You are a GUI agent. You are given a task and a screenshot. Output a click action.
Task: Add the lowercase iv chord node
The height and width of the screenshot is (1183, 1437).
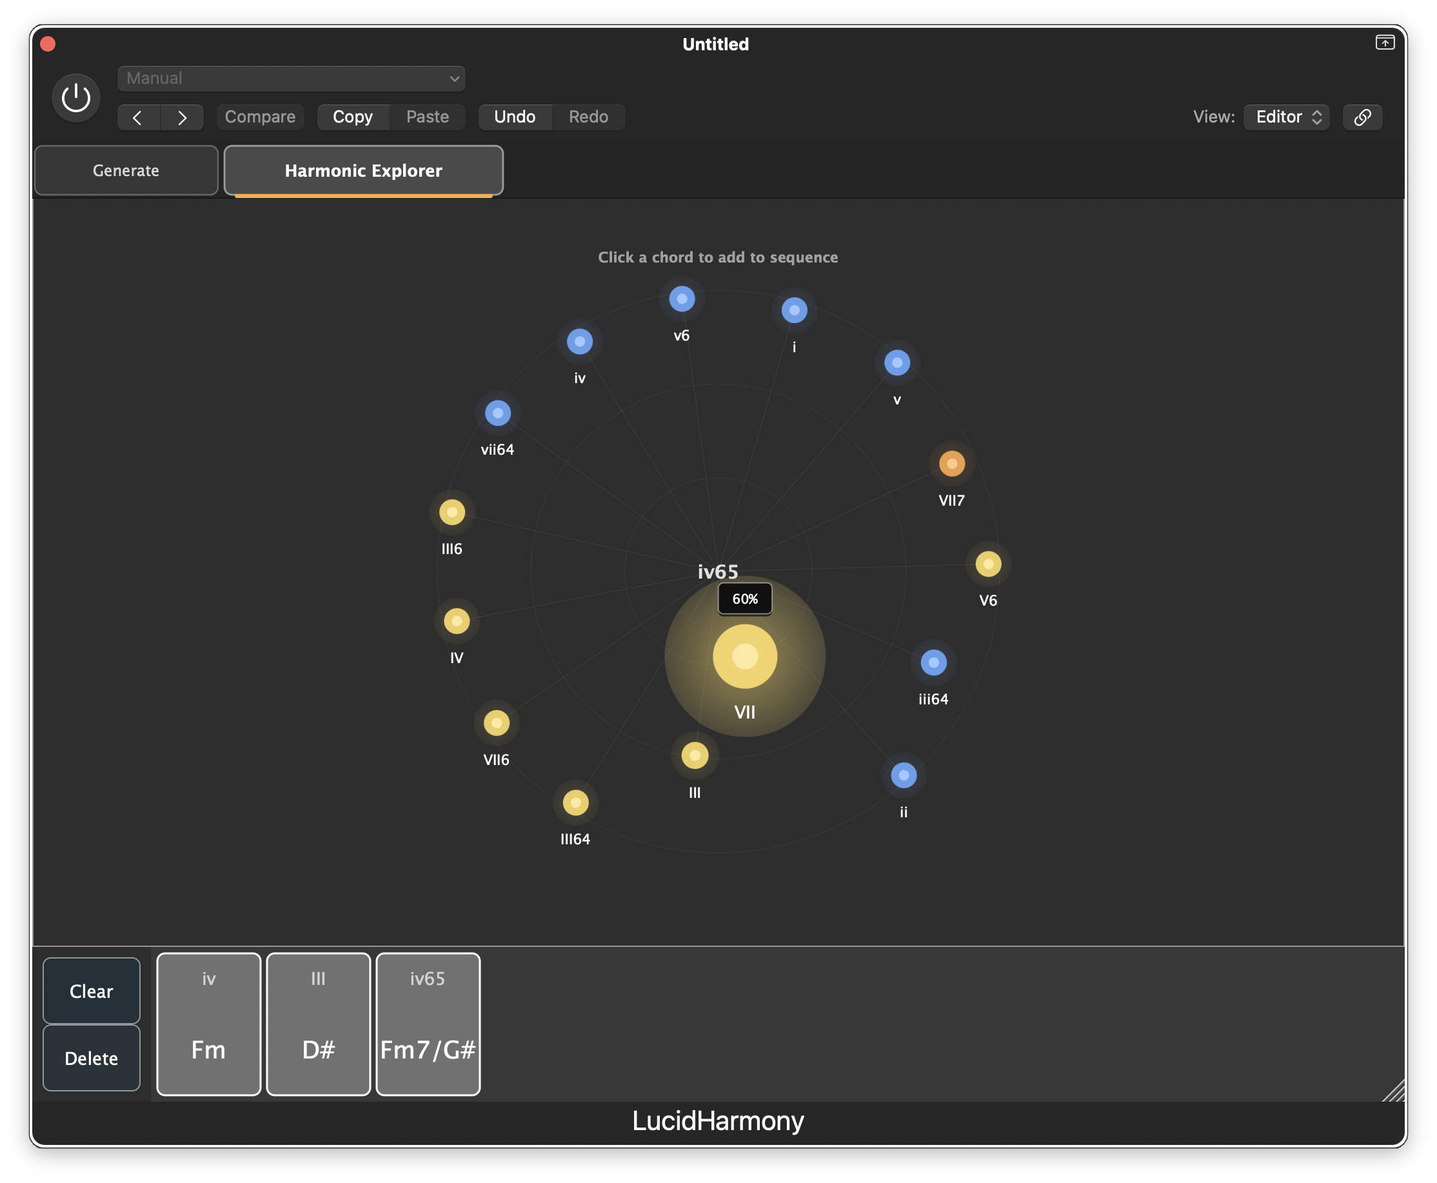coord(580,342)
